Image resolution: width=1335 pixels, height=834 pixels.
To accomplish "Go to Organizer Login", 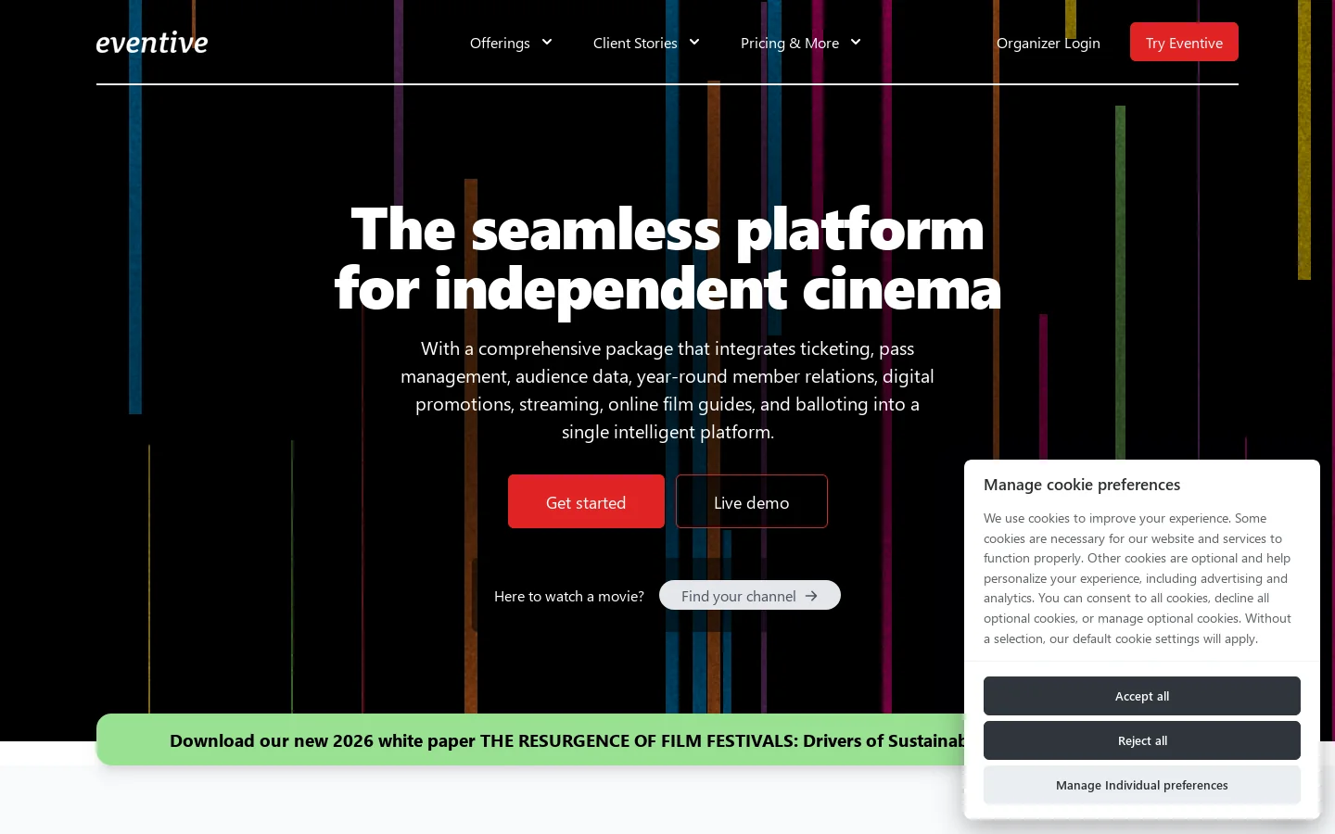I will [1049, 43].
